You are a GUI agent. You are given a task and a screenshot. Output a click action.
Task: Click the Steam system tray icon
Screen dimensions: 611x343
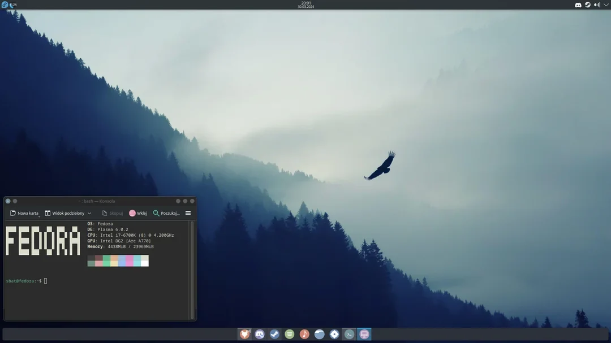(x=587, y=5)
